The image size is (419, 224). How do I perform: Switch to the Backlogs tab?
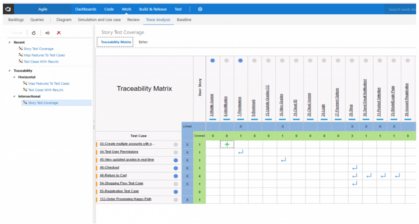click(16, 20)
